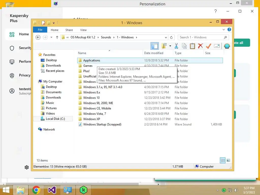Open the Explorer help question mark
The height and width of the screenshot is (195, 260).
(229, 29)
